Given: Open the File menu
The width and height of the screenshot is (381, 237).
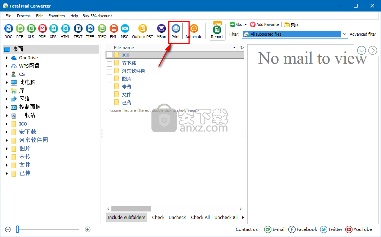Looking at the screenshot, I should (9, 16).
